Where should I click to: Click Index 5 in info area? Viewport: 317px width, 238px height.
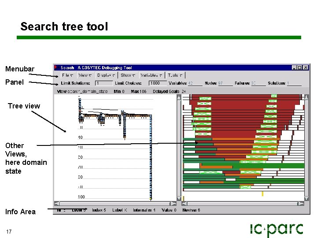(99, 210)
